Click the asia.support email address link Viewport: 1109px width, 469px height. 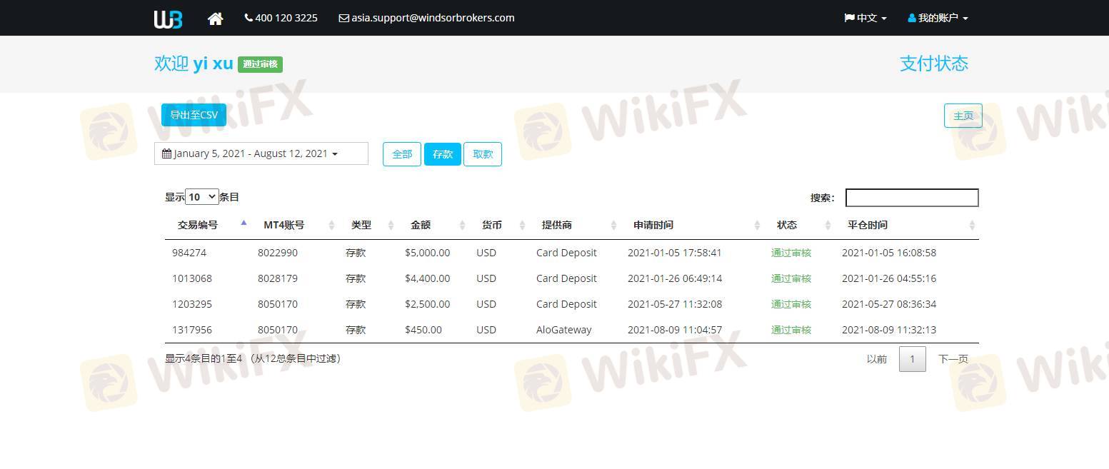pos(426,18)
